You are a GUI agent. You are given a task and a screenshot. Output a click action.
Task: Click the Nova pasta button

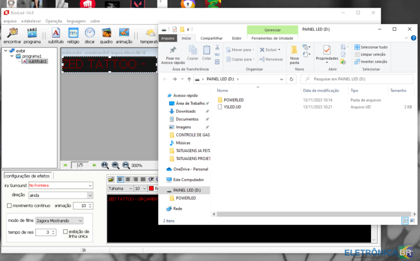294,55
